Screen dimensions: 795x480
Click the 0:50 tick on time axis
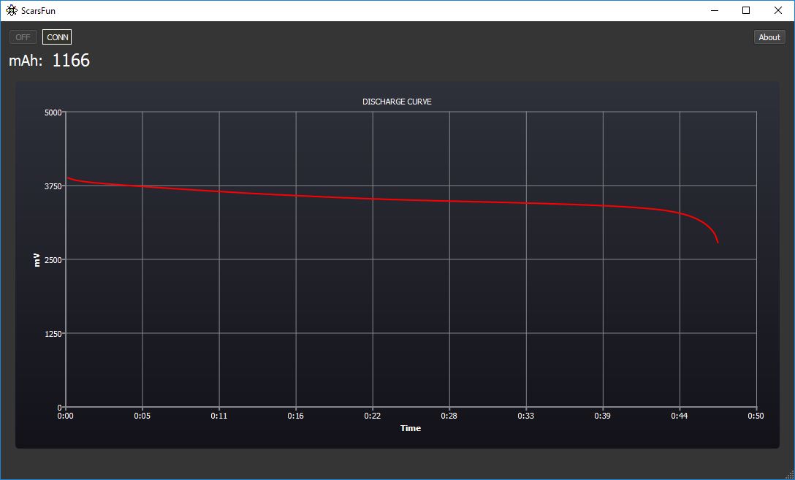click(x=756, y=416)
